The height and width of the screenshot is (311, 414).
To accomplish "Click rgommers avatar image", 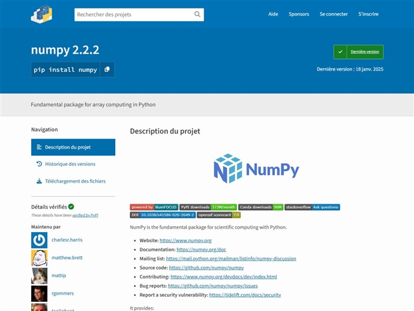I will point(39,294).
